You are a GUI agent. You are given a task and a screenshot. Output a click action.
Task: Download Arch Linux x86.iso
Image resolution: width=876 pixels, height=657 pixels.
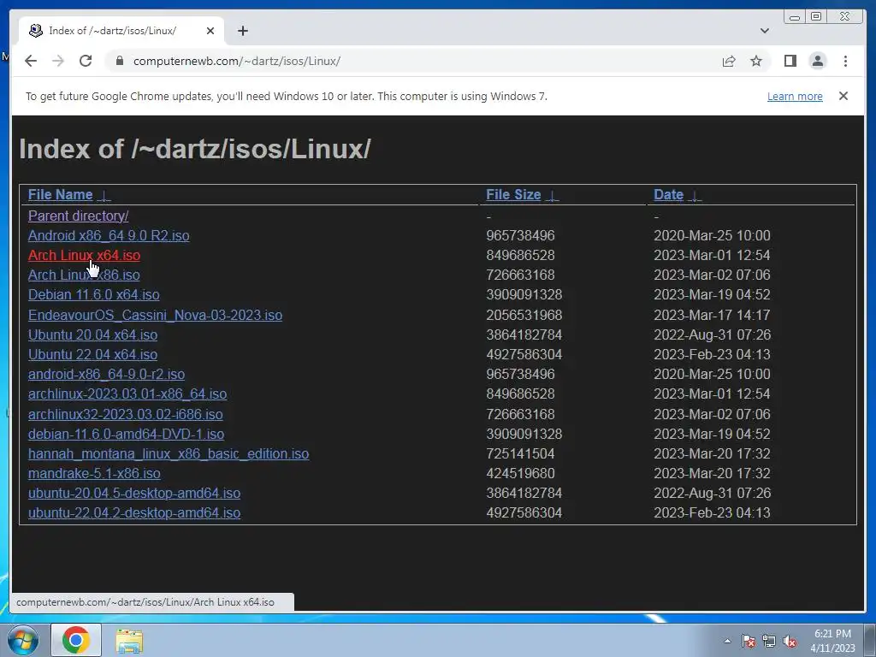point(84,275)
